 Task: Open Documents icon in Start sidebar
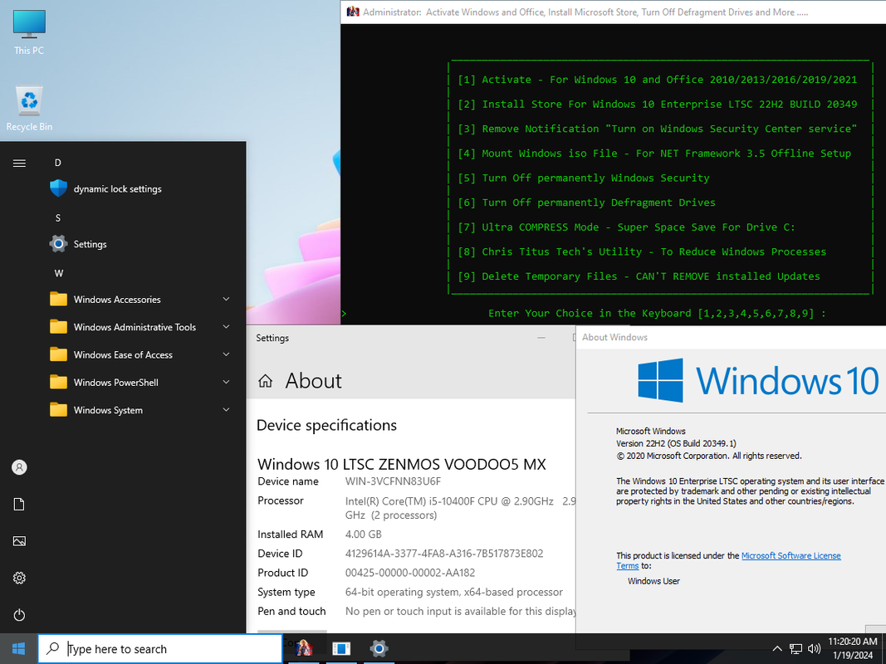tap(19, 504)
